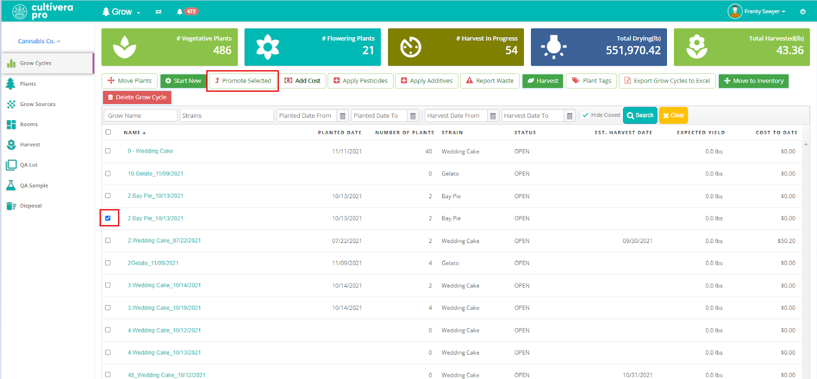Check the 3.Wedding Cake_10/19/2021 row checkbox

(x=108, y=308)
